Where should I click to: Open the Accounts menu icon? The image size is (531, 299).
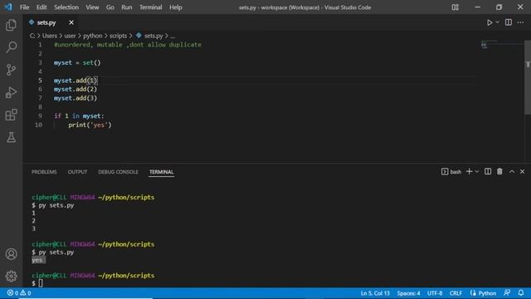[x=11, y=254]
